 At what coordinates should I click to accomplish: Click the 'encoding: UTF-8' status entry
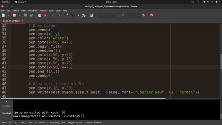coord(58,123)
